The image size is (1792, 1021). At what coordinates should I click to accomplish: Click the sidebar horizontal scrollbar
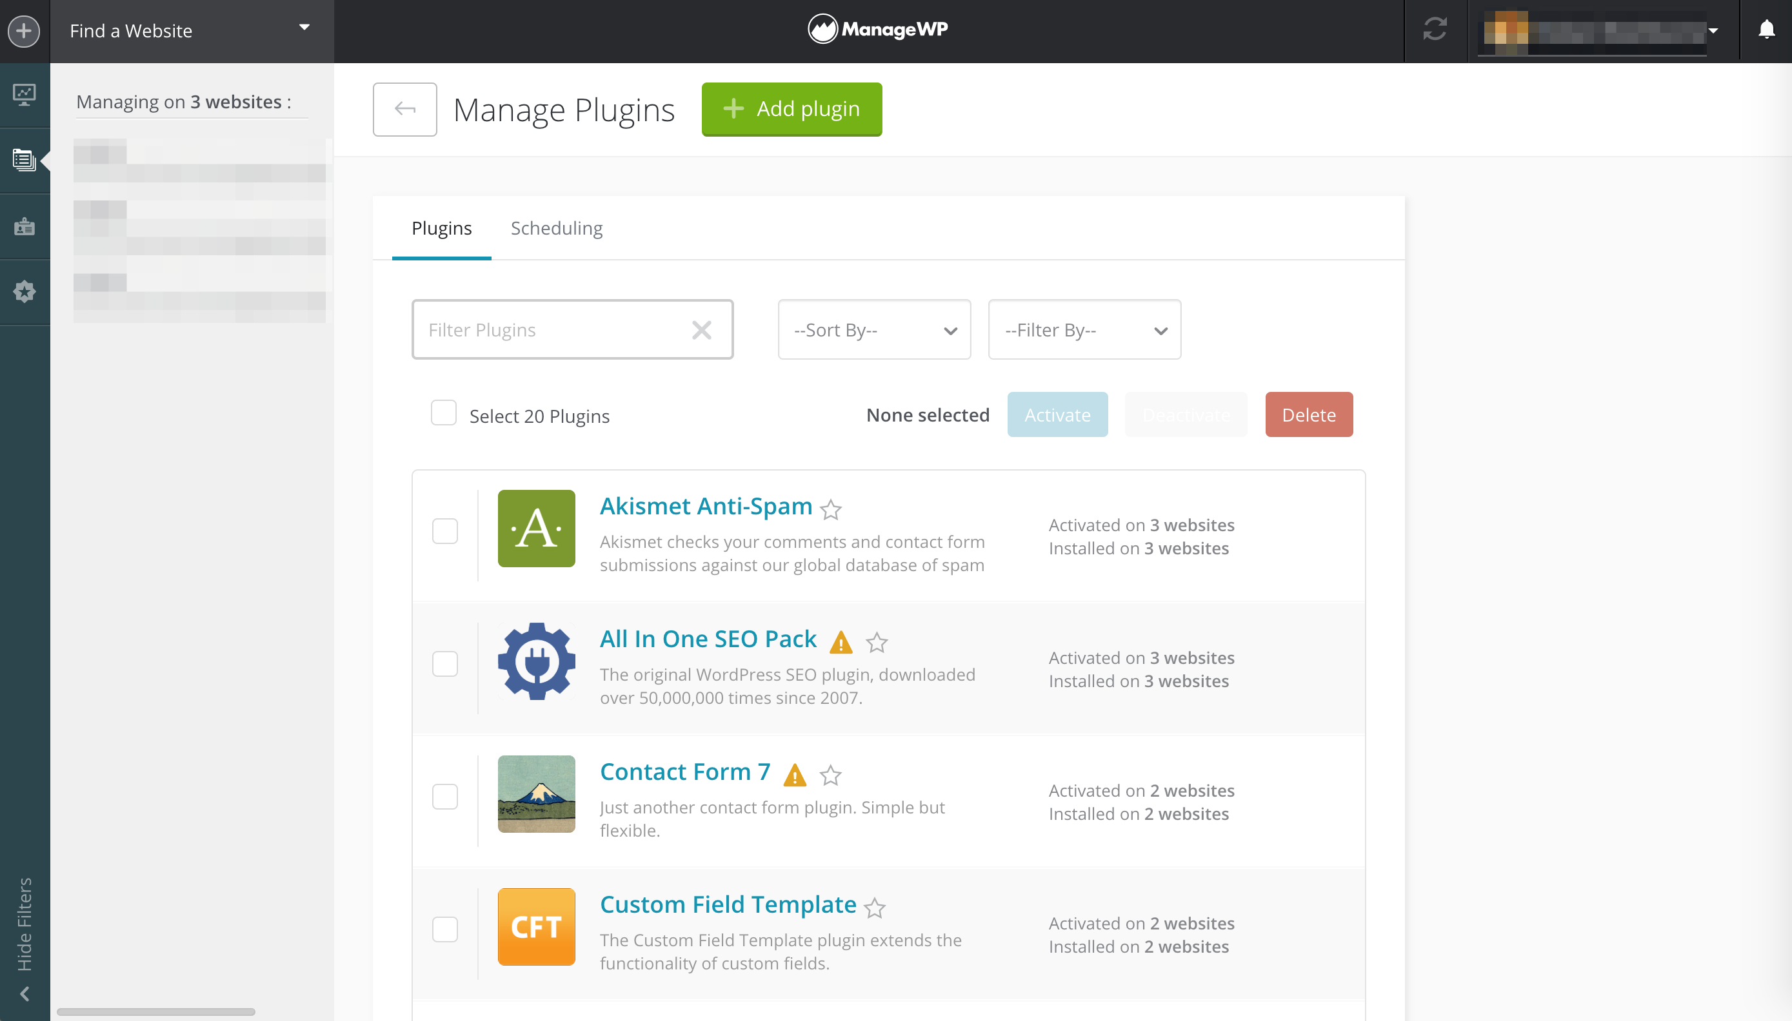click(155, 1012)
